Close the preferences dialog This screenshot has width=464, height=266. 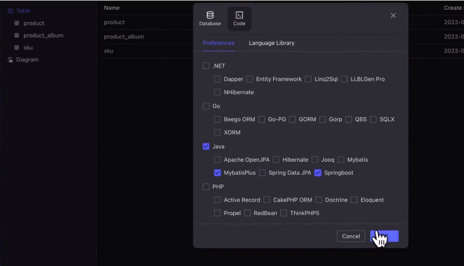pos(393,16)
